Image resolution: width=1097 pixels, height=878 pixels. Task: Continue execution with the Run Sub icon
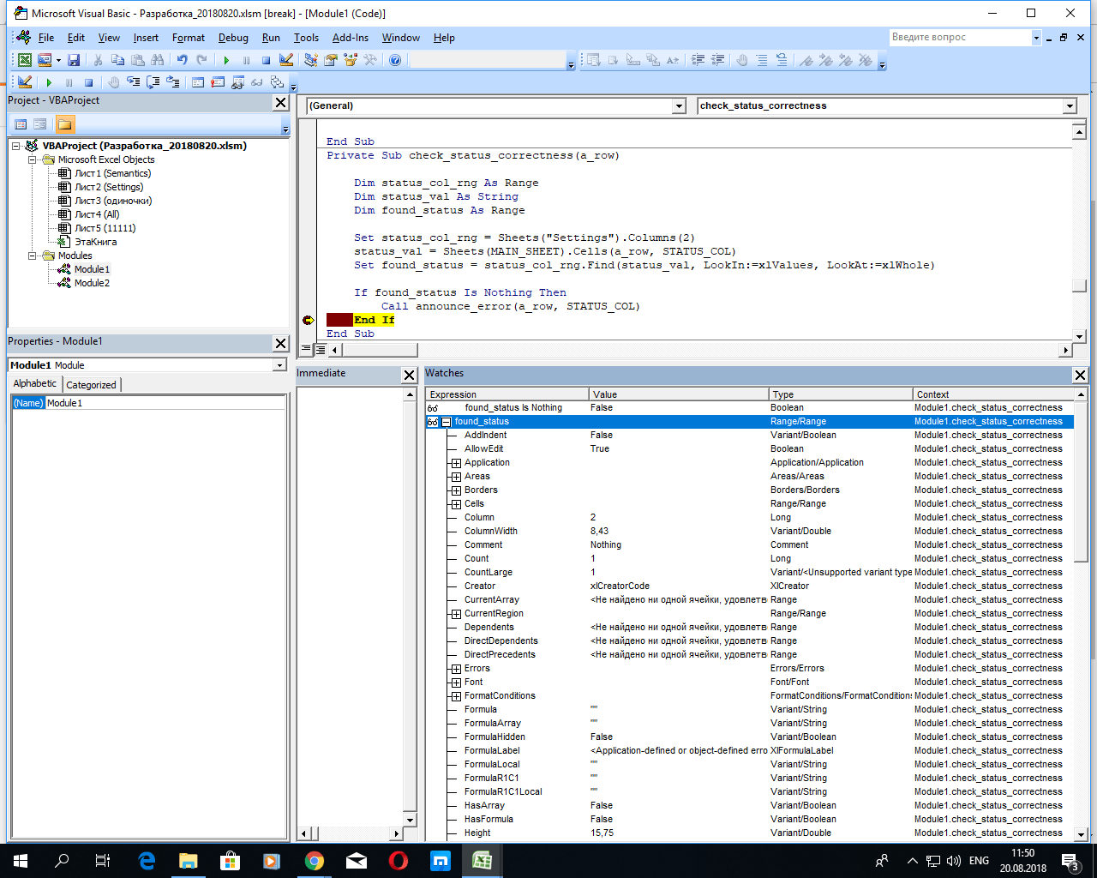[x=225, y=60]
